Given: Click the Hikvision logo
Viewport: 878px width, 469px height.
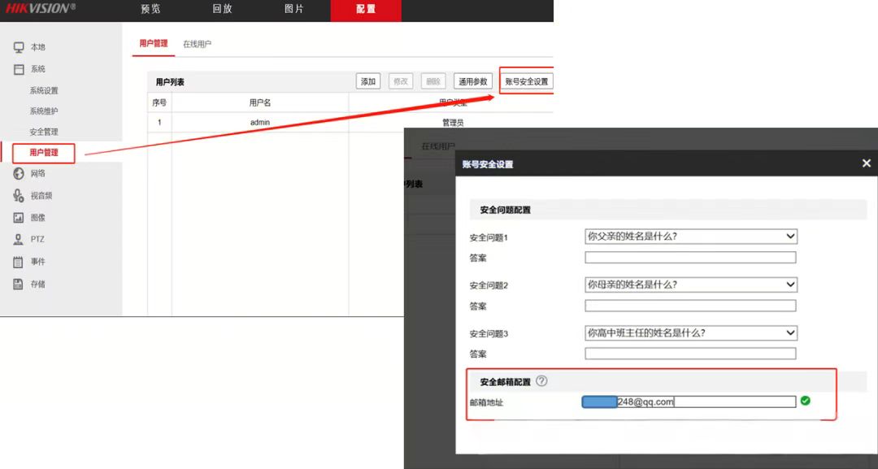Looking at the screenshot, I should (x=41, y=8).
